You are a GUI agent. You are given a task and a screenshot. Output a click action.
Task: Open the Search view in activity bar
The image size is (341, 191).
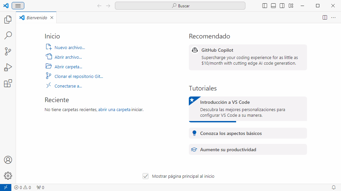click(8, 35)
